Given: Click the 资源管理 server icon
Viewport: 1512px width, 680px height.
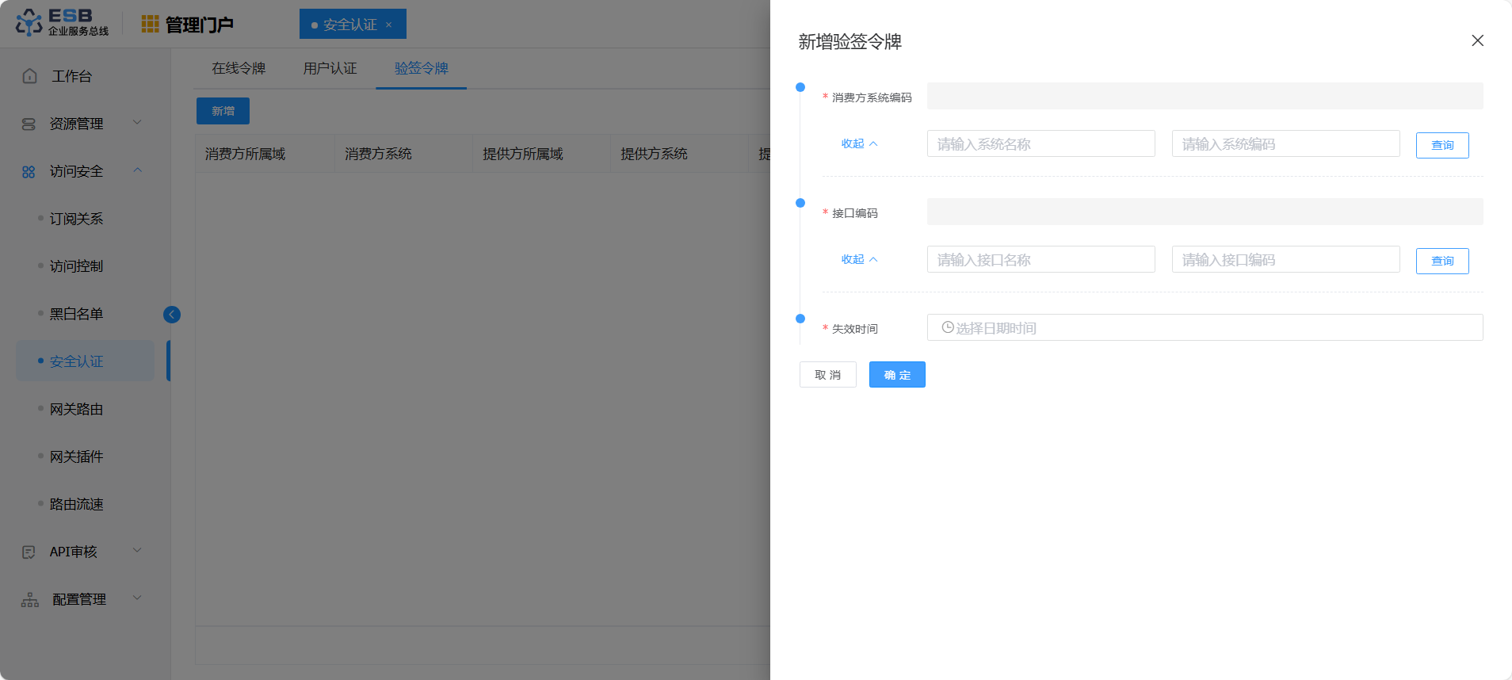Looking at the screenshot, I should coord(29,124).
